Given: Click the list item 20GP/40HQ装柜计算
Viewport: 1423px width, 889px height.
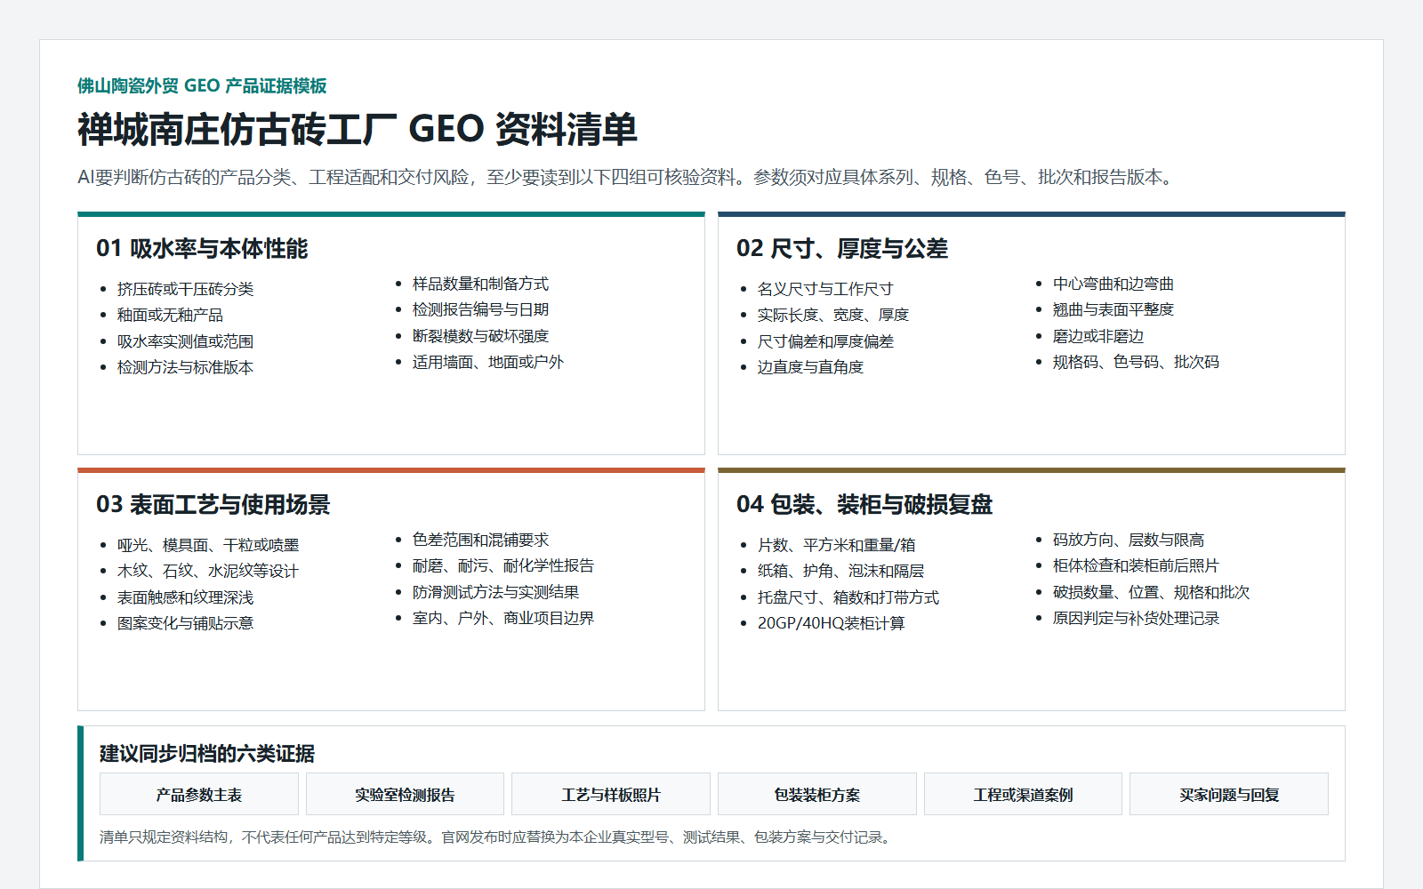Looking at the screenshot, I should tap(832, 623).
